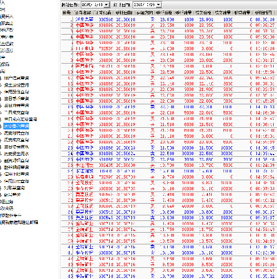
Task: Open 当日委托查询 in the sidebar
Action: [16, 99]
